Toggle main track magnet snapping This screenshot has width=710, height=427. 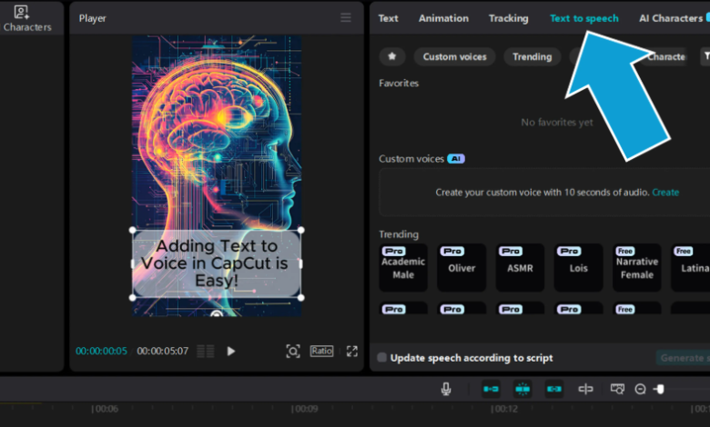click(491, 389)
